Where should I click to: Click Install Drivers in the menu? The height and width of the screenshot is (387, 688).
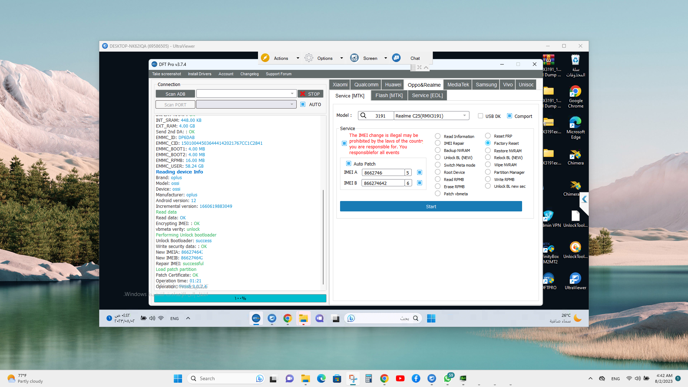pos(200,74)
